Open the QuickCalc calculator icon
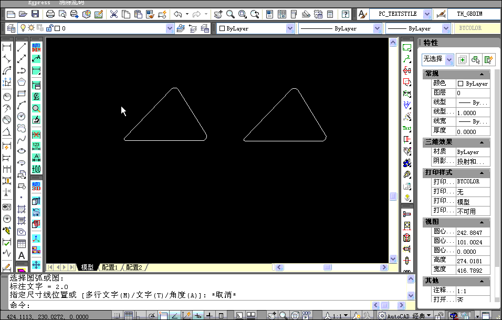 (330, 14)
